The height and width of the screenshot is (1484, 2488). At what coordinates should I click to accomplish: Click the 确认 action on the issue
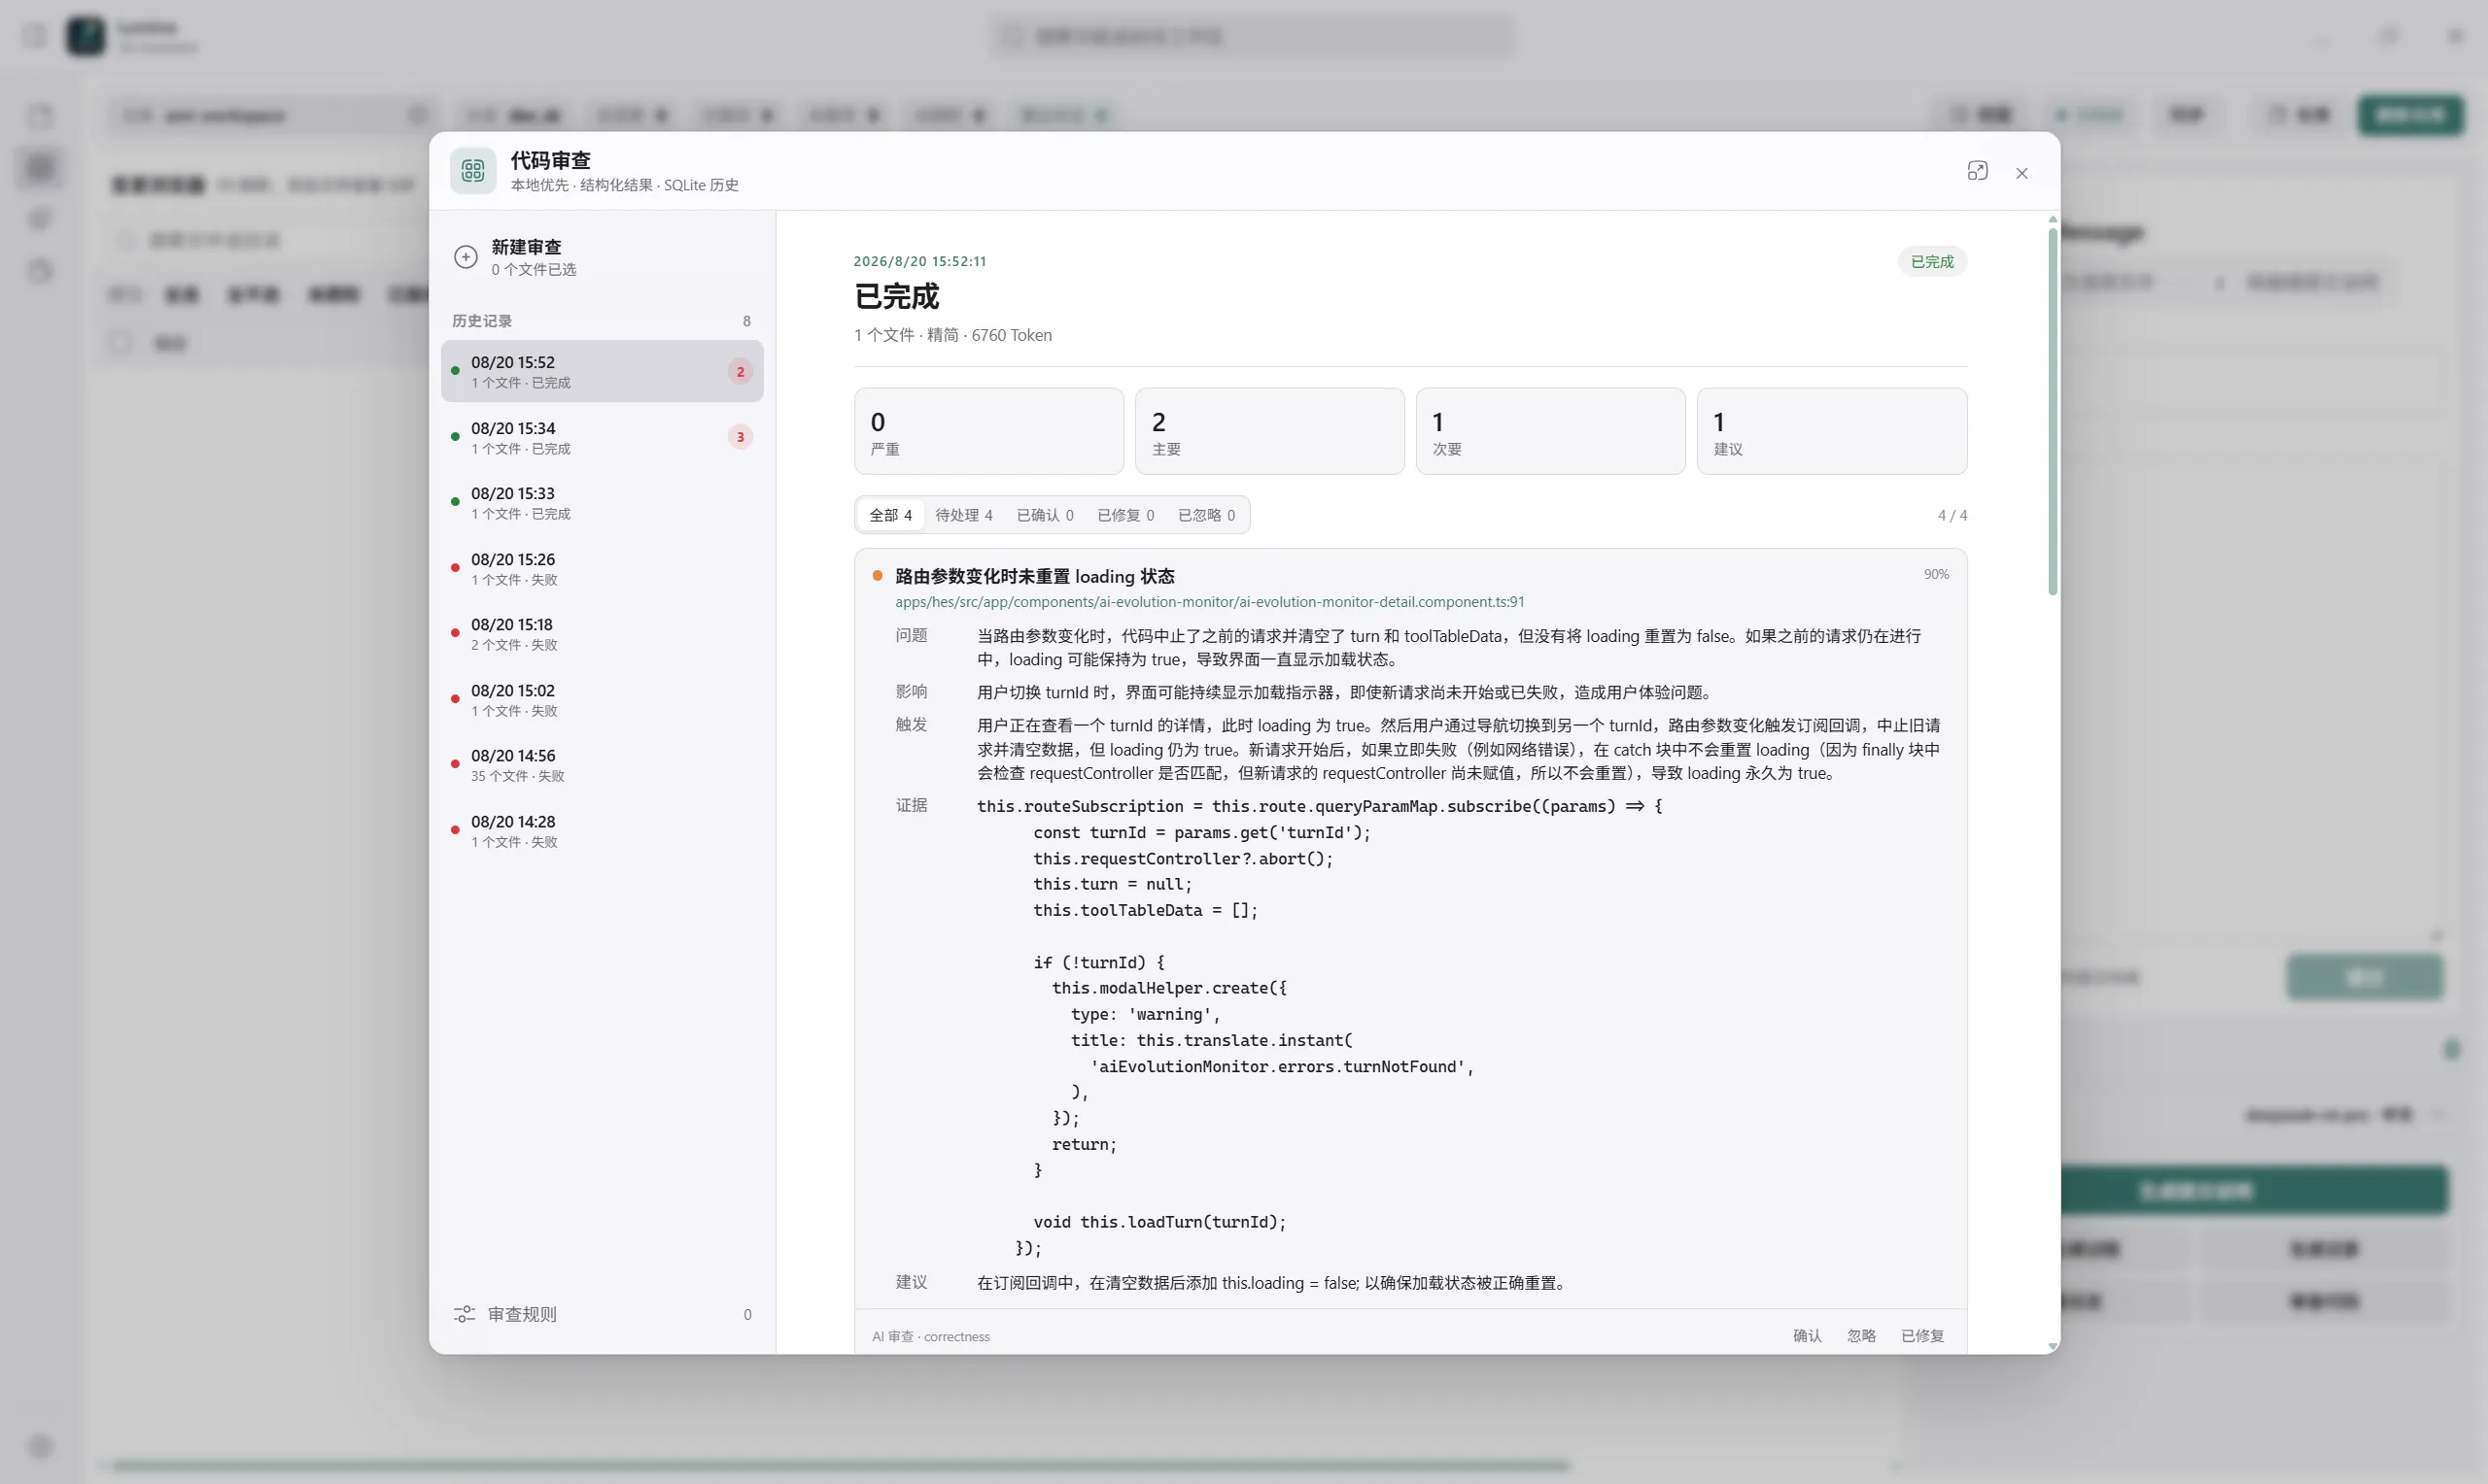pos(1807,1336)
